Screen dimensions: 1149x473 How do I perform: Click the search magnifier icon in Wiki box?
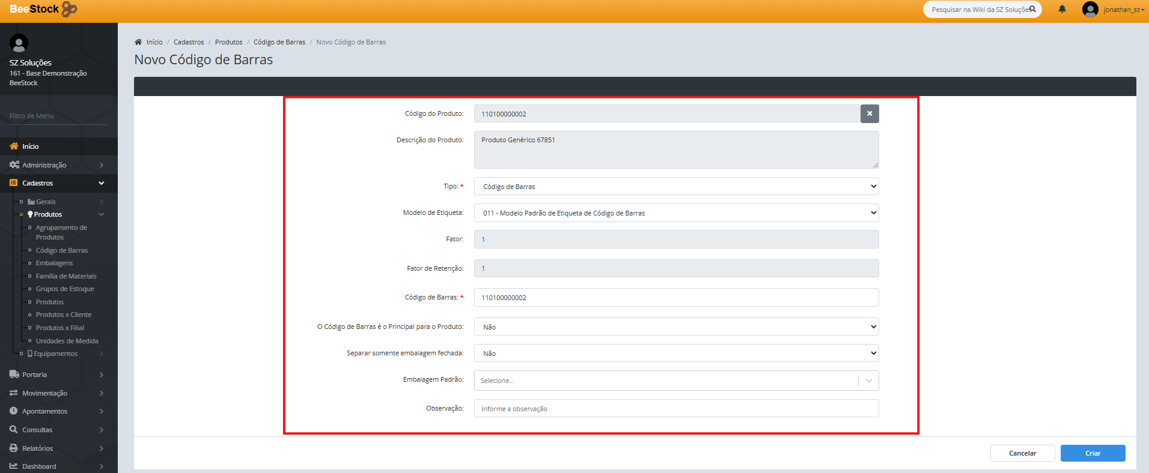1032,9
